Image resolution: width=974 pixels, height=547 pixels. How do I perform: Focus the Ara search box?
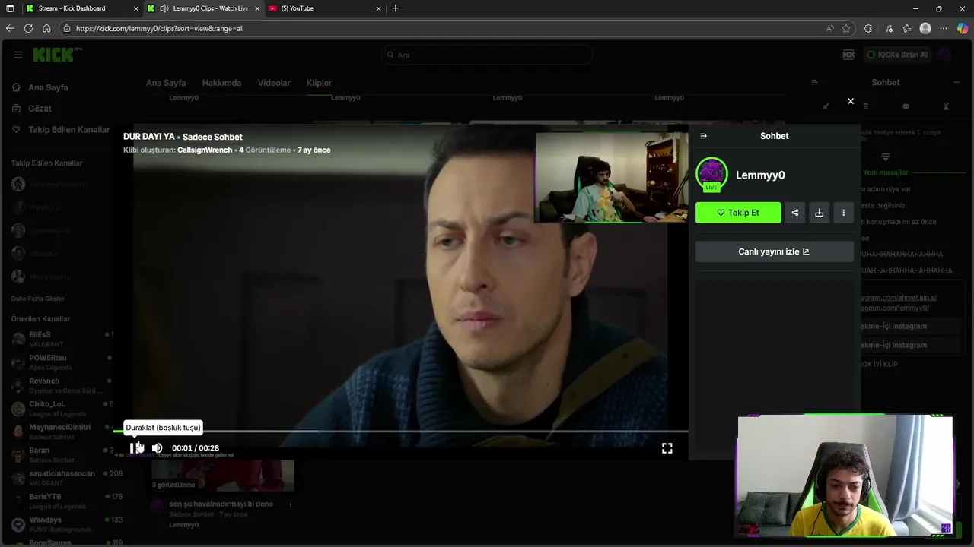pos(487,55)
